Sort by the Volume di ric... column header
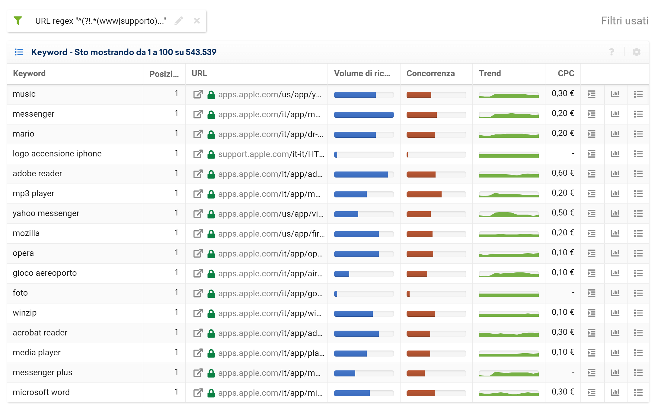The width and height of the screenshot is (658, 412). 362,74
